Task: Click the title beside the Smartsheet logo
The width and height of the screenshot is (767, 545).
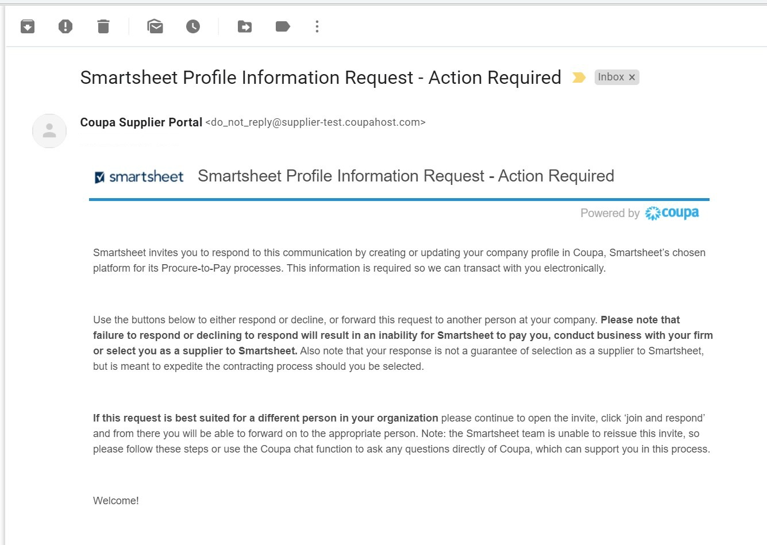Action: pos(406,176)
